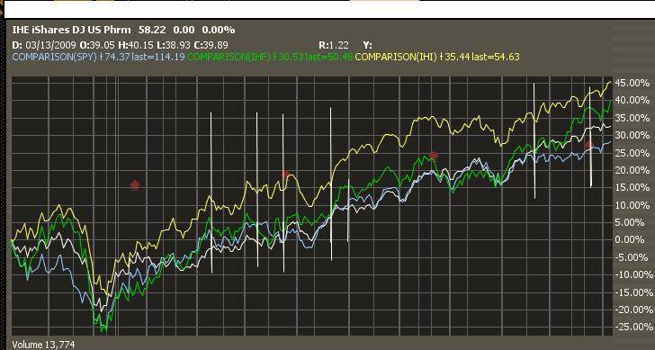Click the COMPARISON(IHF) legend label

click(229, 58)
